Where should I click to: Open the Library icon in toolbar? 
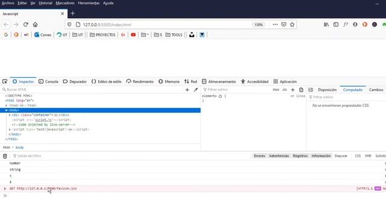pyautogui.click(x=326, y=25)
